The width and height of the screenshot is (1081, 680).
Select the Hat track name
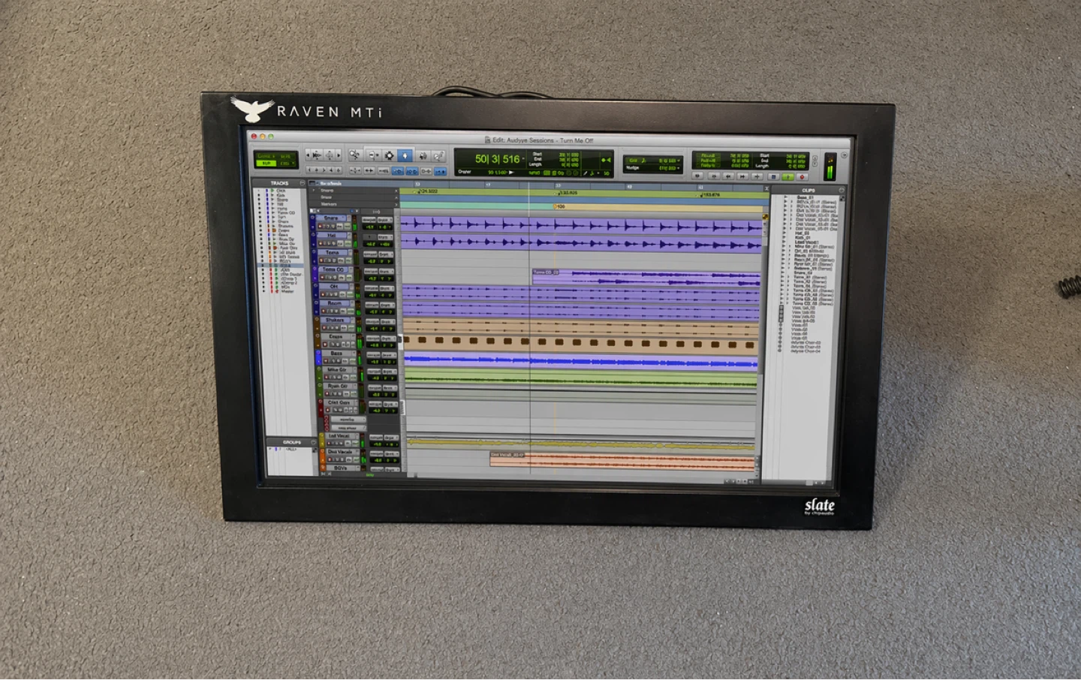pos(331,235)
